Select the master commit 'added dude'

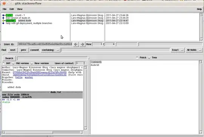coord(25,21)
